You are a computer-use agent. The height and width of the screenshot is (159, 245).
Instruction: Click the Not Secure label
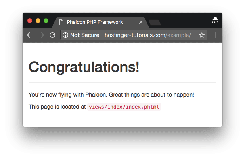85,35
